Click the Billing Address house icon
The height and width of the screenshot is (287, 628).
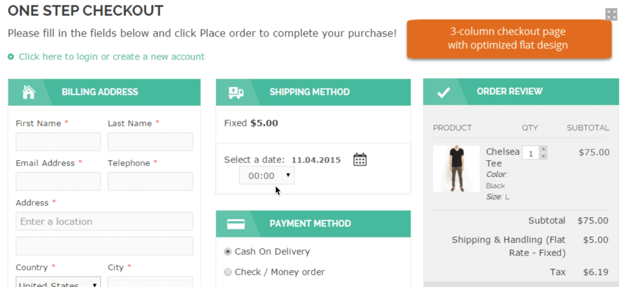(29, 92)
